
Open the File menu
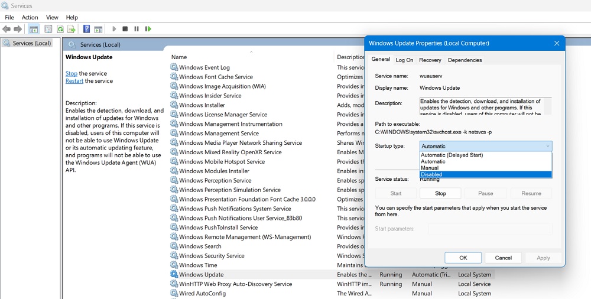9,17
